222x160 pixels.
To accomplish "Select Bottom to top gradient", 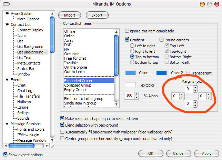I will pyautogui.click(x=132, y=62).
